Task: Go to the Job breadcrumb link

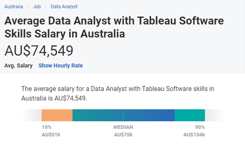Action: (x=37, y=7)
